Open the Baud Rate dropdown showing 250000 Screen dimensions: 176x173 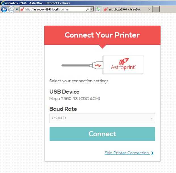coord(102,118)
